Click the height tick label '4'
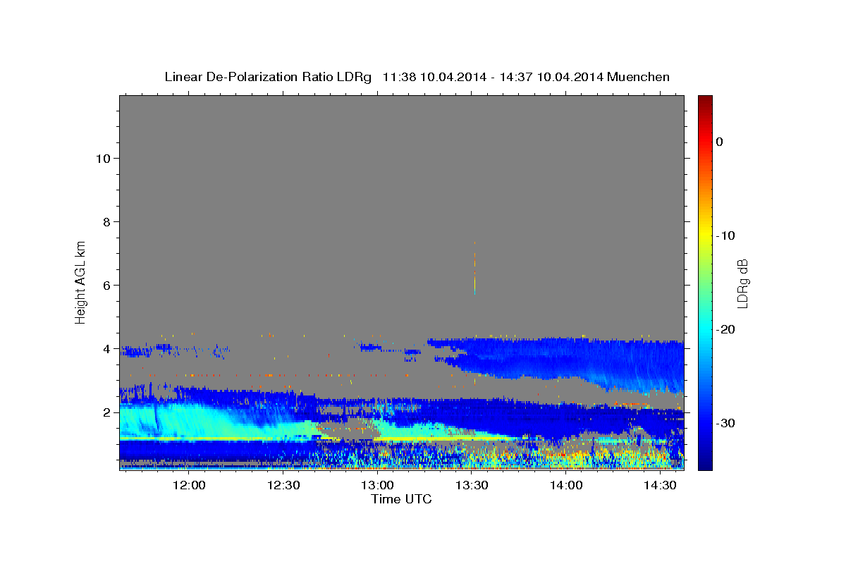This screenshot has width=846, height=564. (107, 348)
